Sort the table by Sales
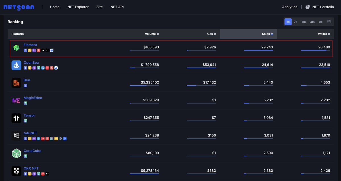Viewport: 341px width, 181px height. (x=267, y=34)
